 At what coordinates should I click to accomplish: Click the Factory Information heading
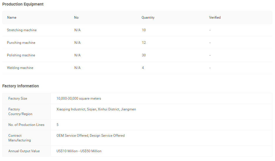tap(21, 86)
